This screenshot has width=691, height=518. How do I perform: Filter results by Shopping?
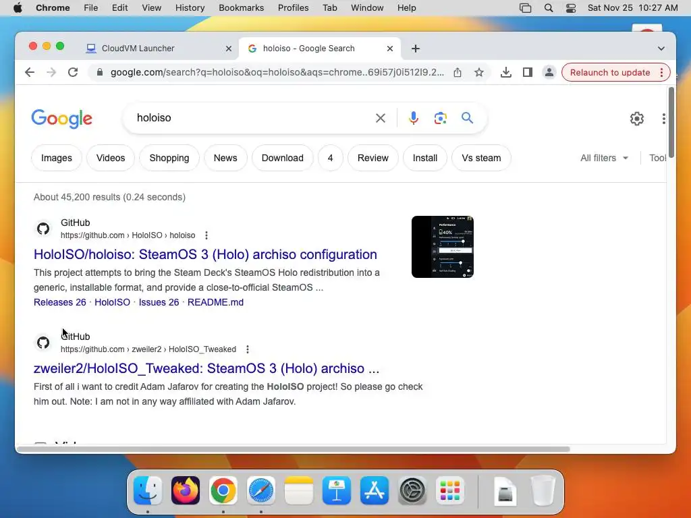pos(169,158)
